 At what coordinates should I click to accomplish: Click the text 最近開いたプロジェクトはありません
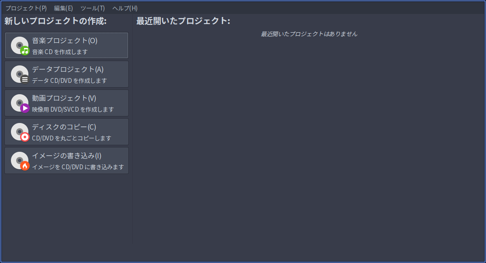(309, 34)
